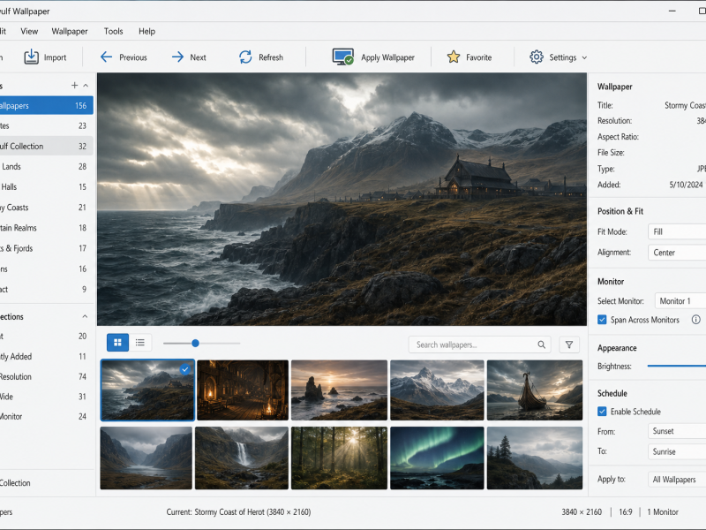Select the Resolution row with 74
This screenshot has height=530, width=706.
click(x=46, y=376)
